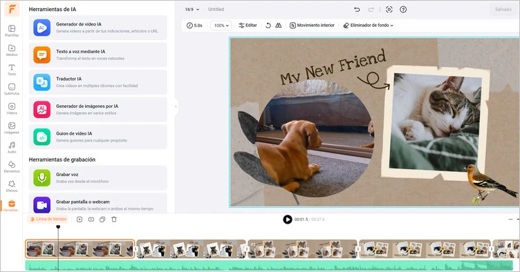The height and width of the screenshot is (272, 520).
Task: Click the Salvado save status button
Action: tap(503, 9)
